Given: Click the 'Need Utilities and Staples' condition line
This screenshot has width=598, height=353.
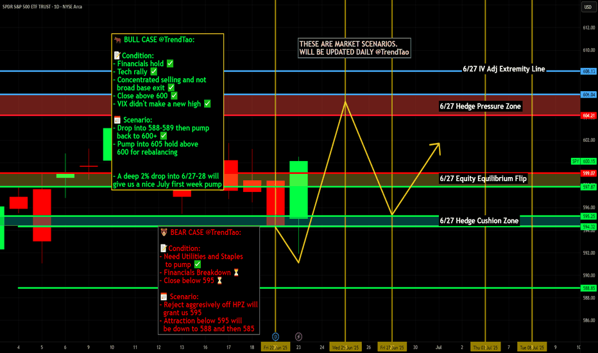Looking at the screenshot, I should [201, 257].
